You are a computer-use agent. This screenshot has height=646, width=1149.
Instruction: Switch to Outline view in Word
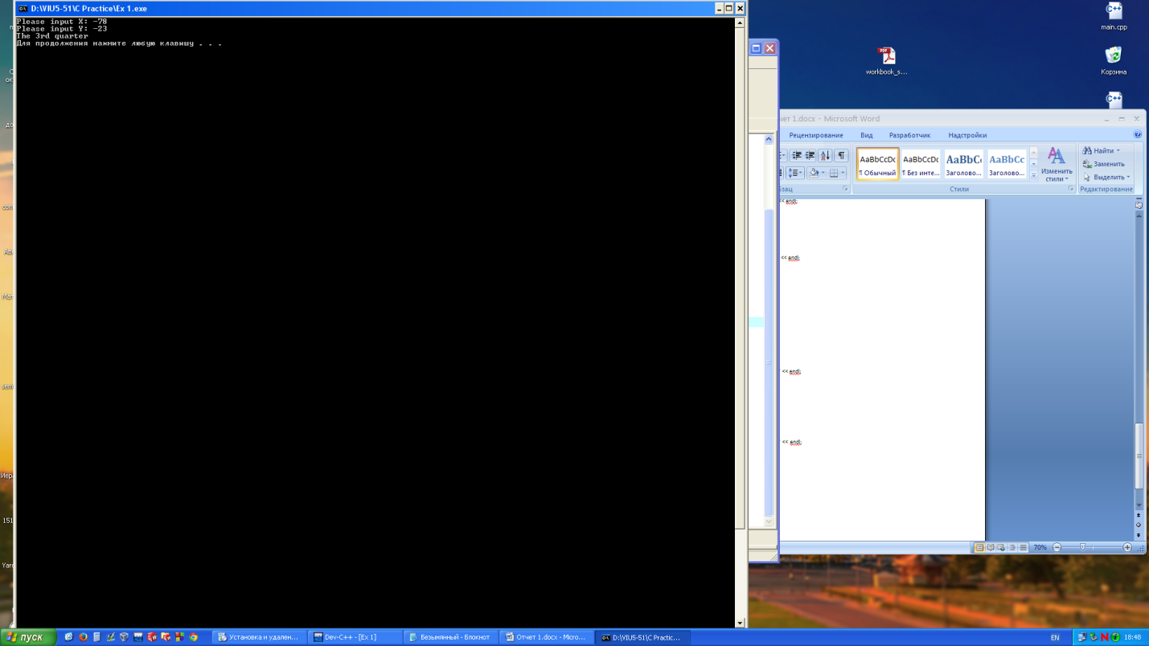click(1012, 547)
